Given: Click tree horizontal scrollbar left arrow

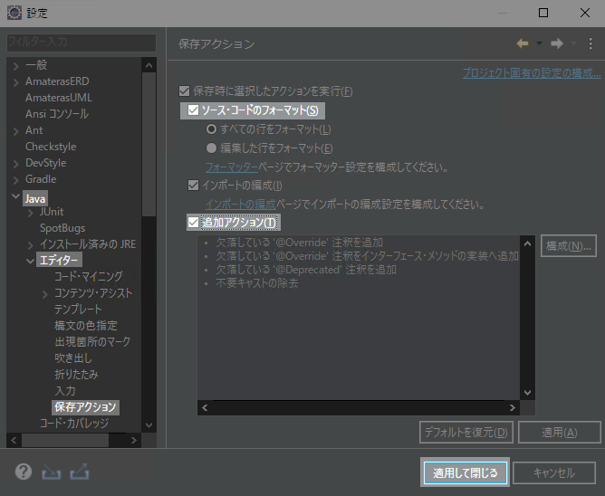Looking at the screenshot, I should pos(14,440).
